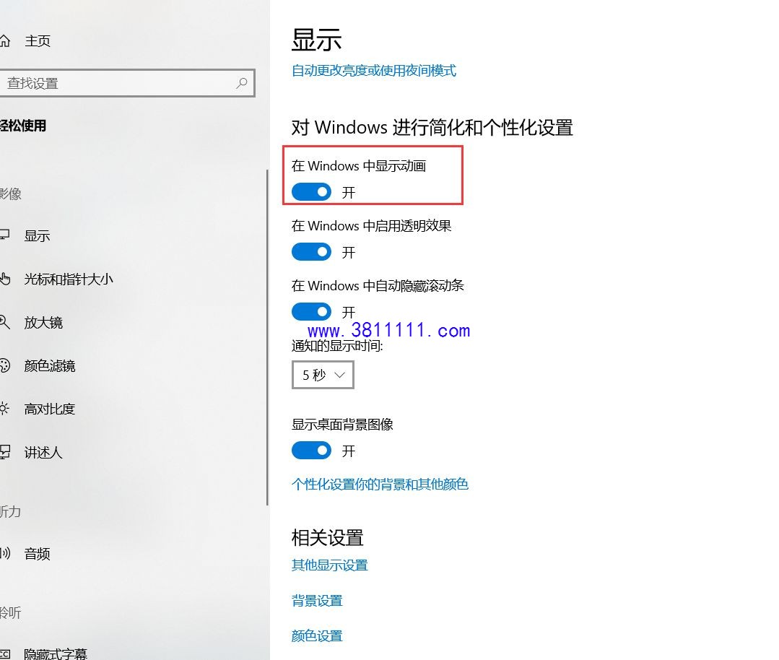Select 光标和指针大小 in the sidebar
Image resolution: width=779 pixels, height=660 pixels.
(x=69, y=279)
